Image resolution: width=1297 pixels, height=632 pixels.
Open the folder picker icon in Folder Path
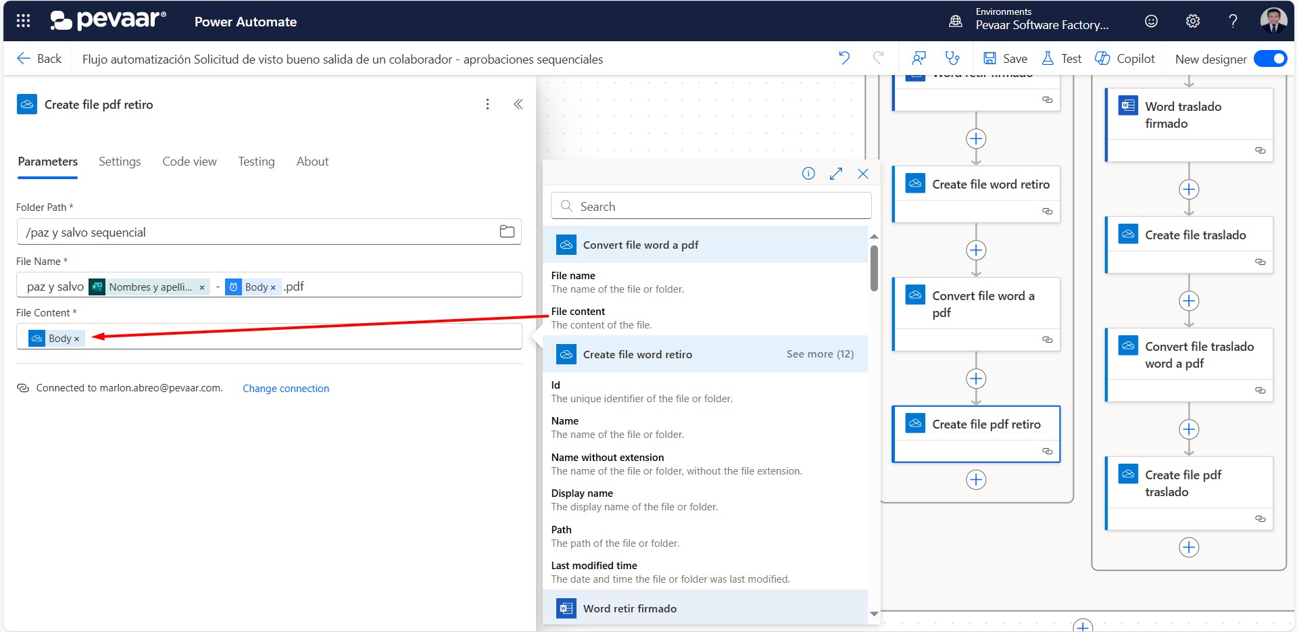507,232
